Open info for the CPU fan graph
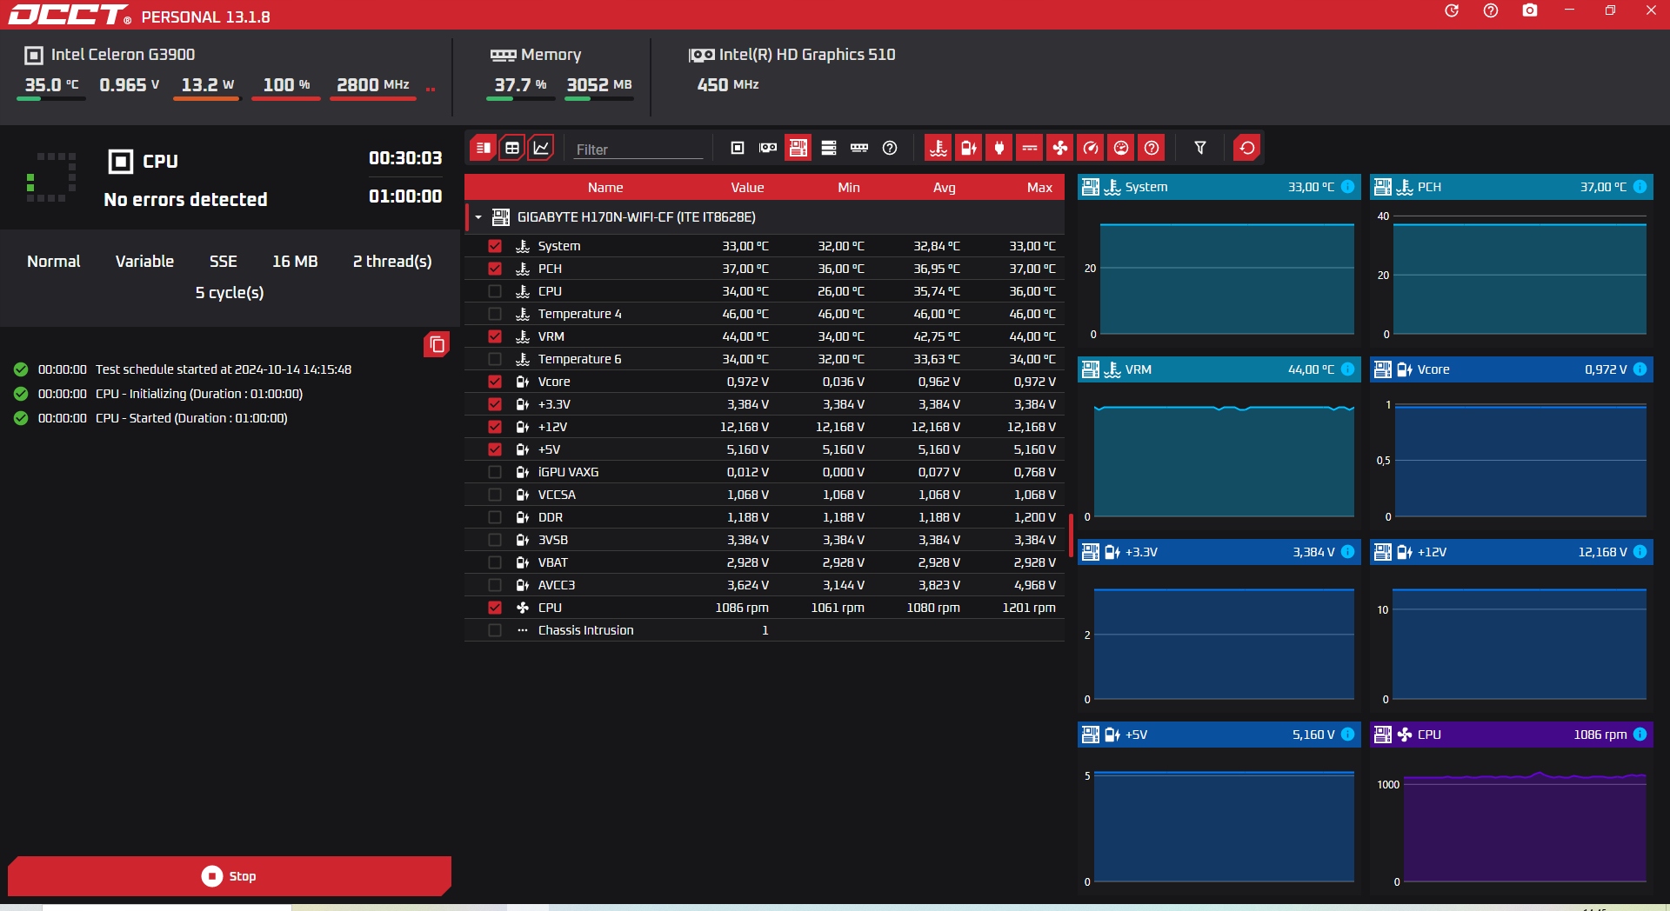This screenshot has height=911, width=1670. [x=1640, y=735]
